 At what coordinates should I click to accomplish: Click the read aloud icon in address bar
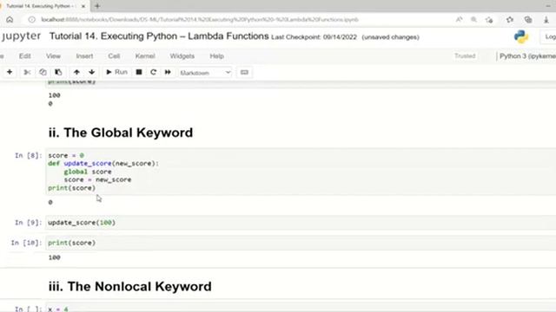[x=460, y=19]
